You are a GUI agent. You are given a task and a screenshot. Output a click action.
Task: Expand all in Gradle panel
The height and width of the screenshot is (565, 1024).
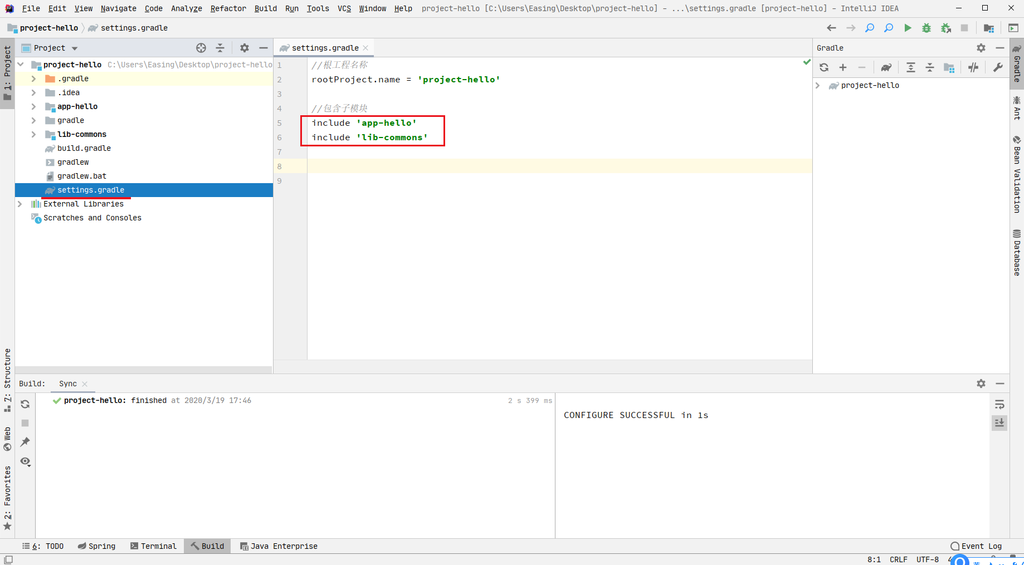(911, 67)
